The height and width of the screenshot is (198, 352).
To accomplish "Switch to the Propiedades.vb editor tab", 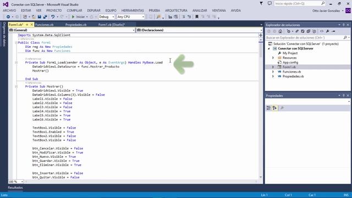I will click(76, 25).
